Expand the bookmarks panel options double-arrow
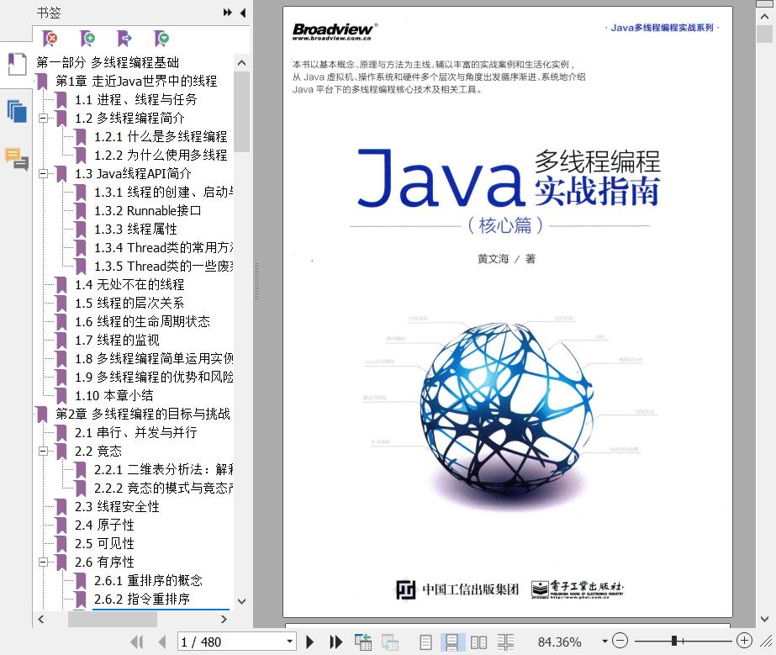The image size is (776, 655). [227, 13]
